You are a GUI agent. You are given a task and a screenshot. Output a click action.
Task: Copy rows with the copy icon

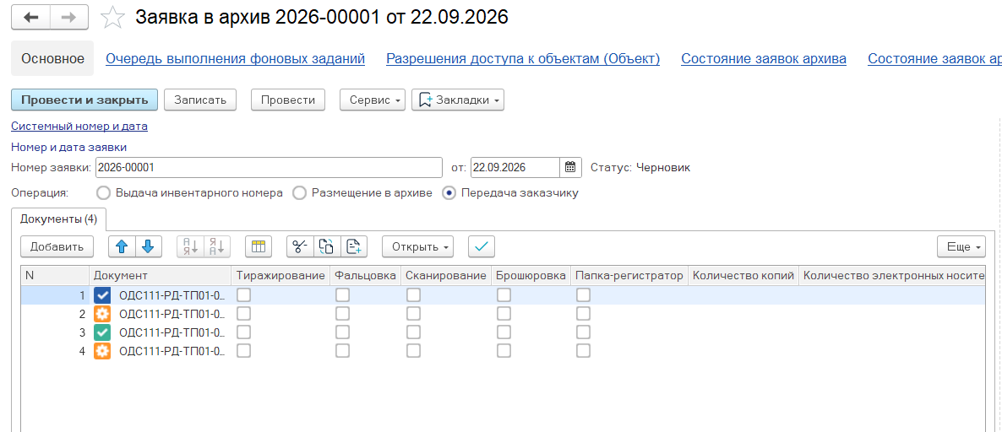[327, 246]
